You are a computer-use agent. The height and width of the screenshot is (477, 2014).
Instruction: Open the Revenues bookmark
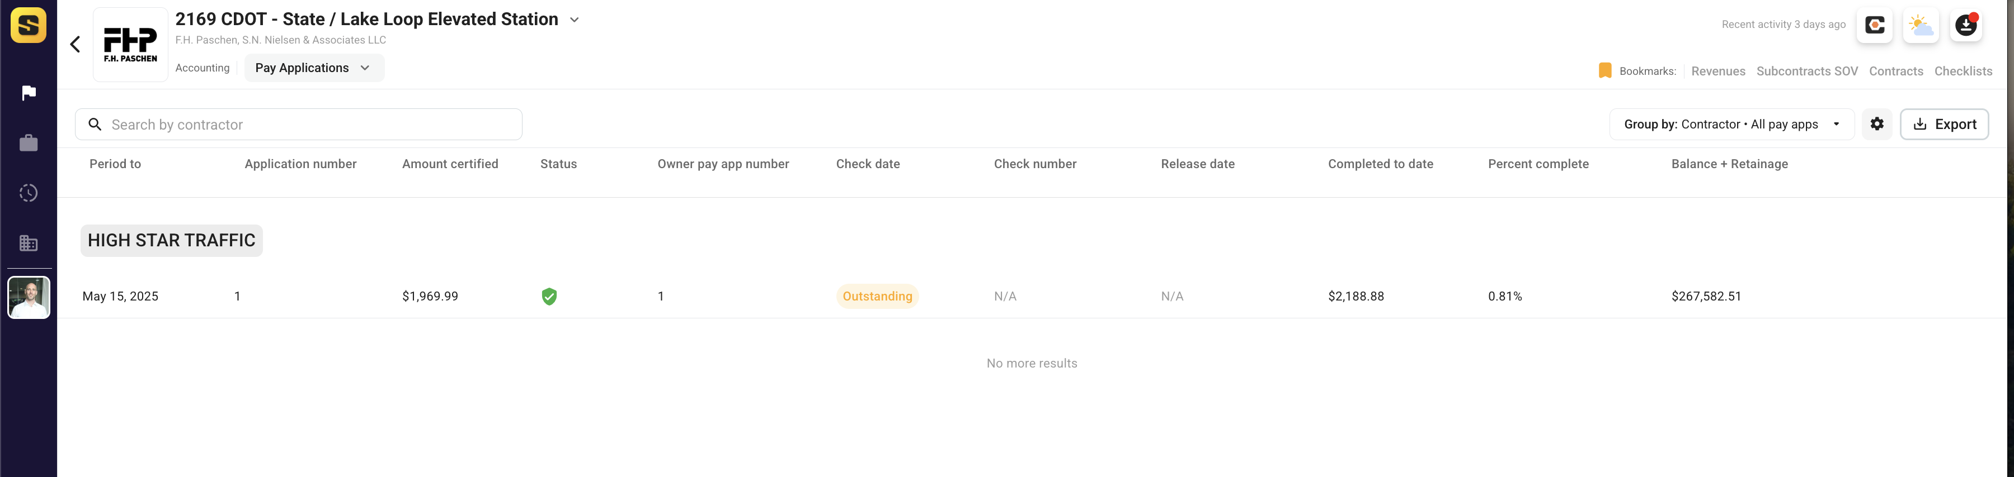click(1717, 71)
